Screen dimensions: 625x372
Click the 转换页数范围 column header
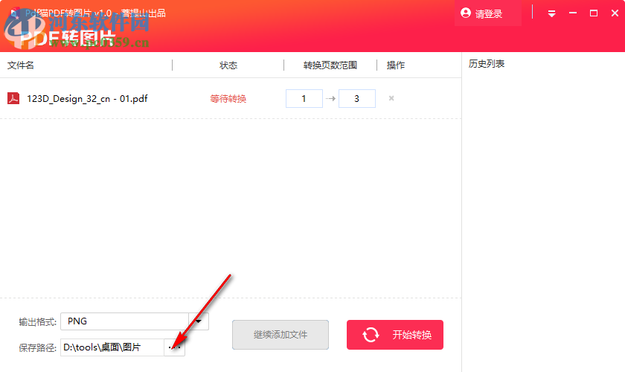pyautogui.click(x=330, y=65)
